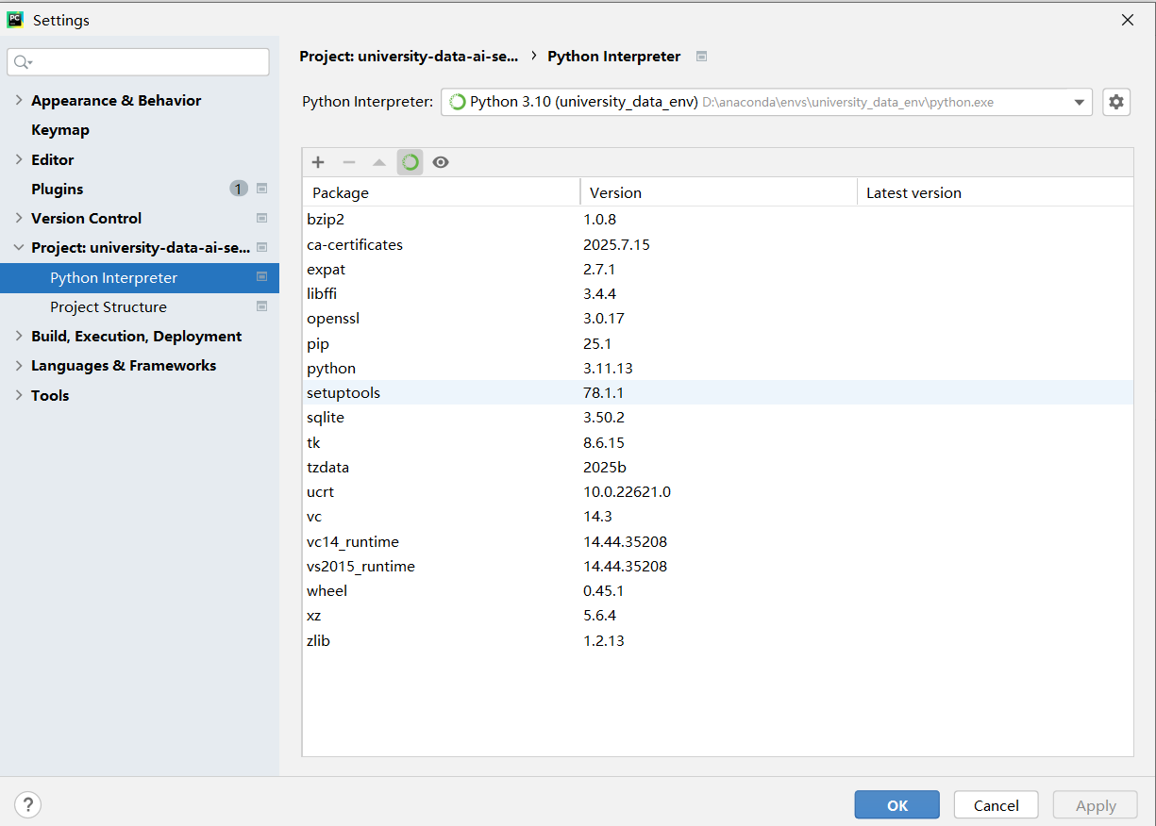Open the Help question mark button
The width and height of the screenshot is (1156, 826).
28,804
